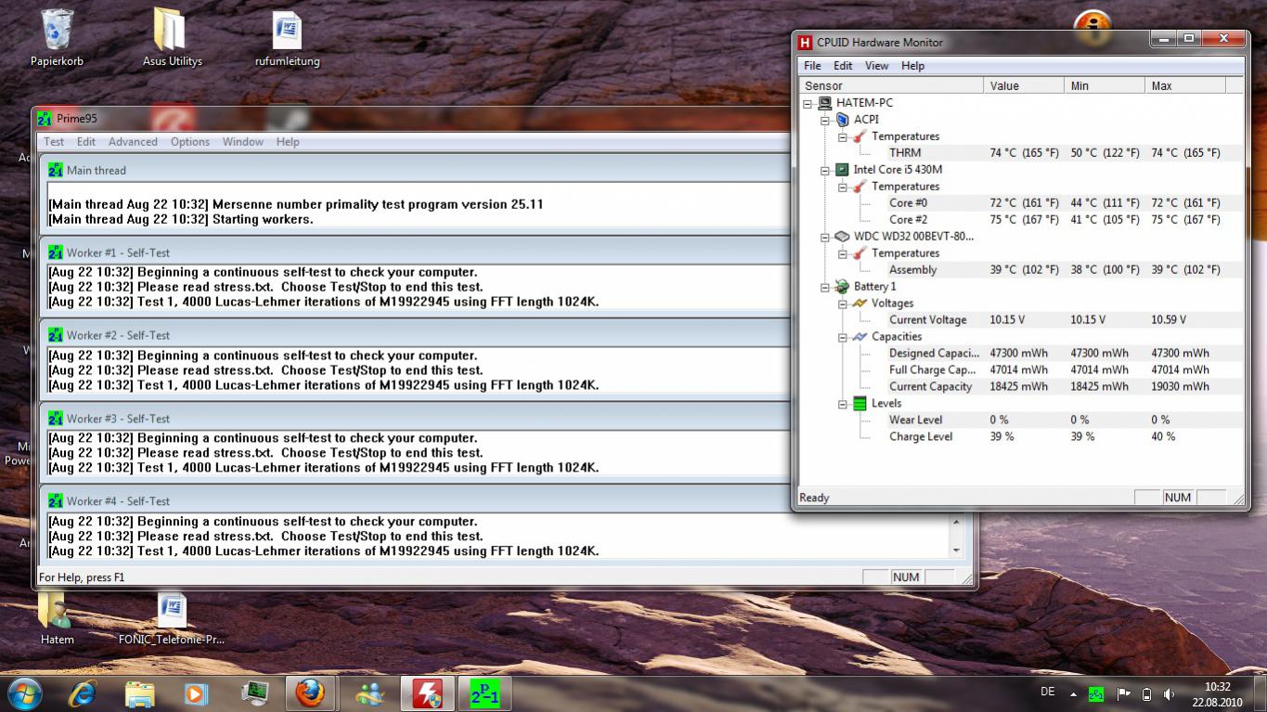Open the File menu in Hardware Monitor
This screenshot has width=1267, height=712.
(x=812, y=66)
